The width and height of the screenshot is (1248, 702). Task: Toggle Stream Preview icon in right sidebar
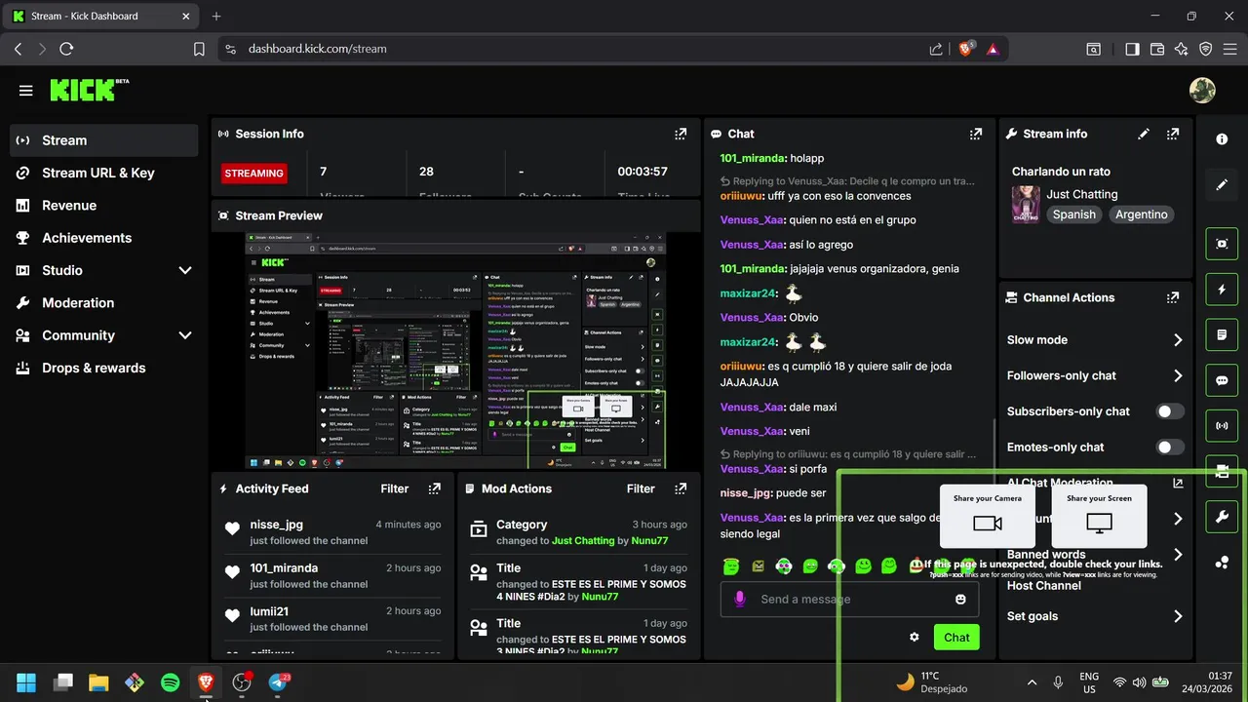tap(1222, 244)
